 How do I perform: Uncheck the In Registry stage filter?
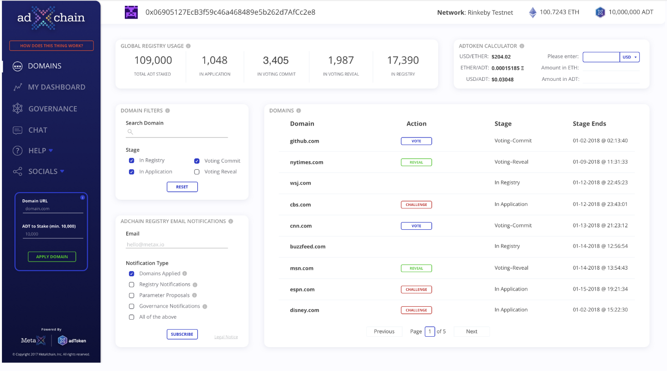tap(131, 161)
